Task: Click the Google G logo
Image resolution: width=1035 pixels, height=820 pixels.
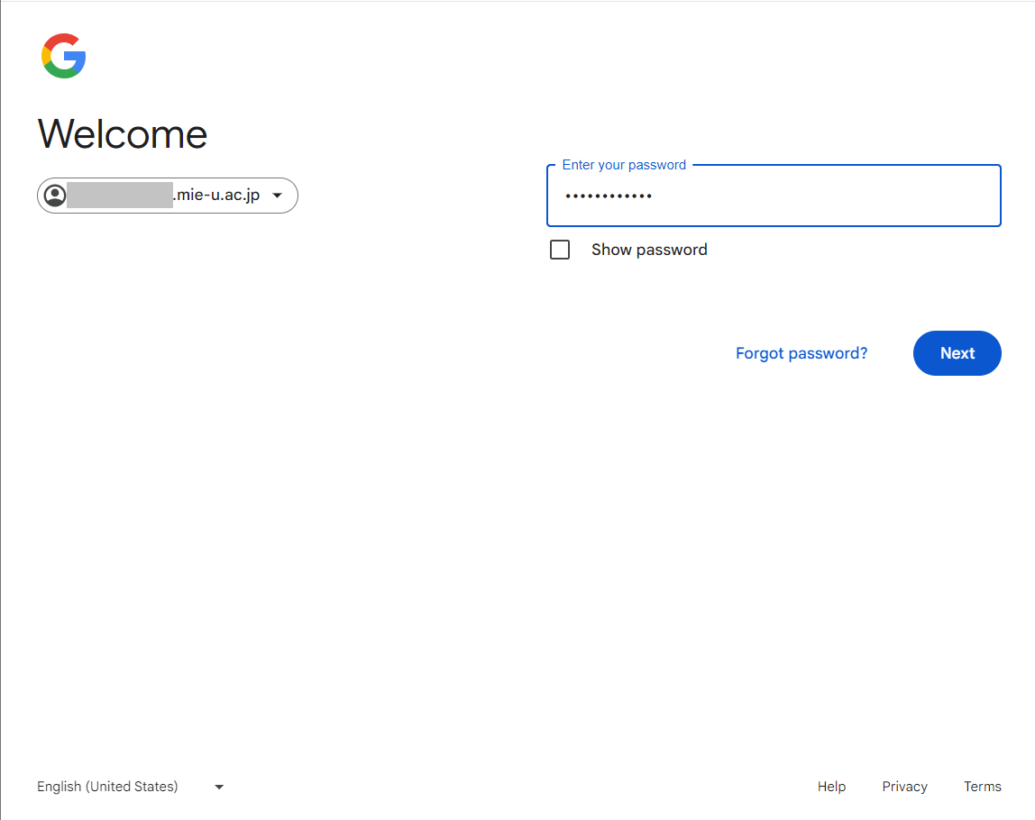Action: click(x=63, y=56)
